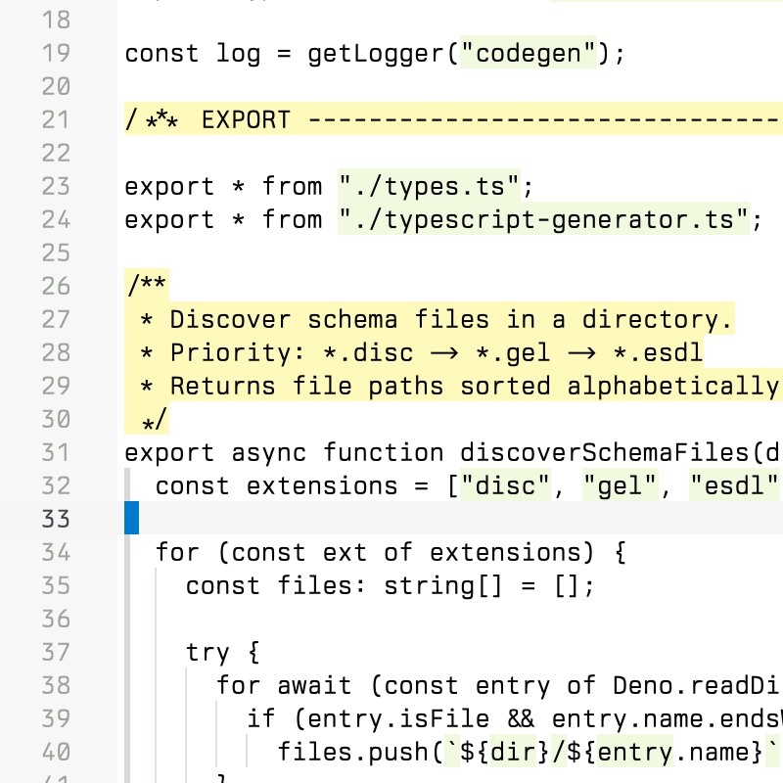Viewport: 783px width, 783px height.
Task: Click the "disc" string in extensions array
Action: click(x=505, y=484)
